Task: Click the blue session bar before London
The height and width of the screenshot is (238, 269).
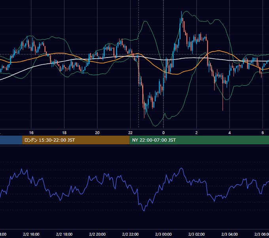Action: 11,140
